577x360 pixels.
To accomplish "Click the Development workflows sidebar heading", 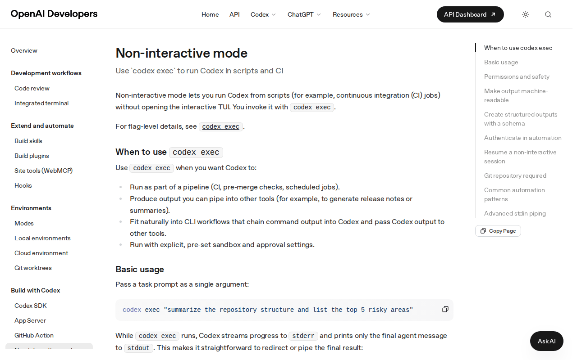I will point(46,73).
